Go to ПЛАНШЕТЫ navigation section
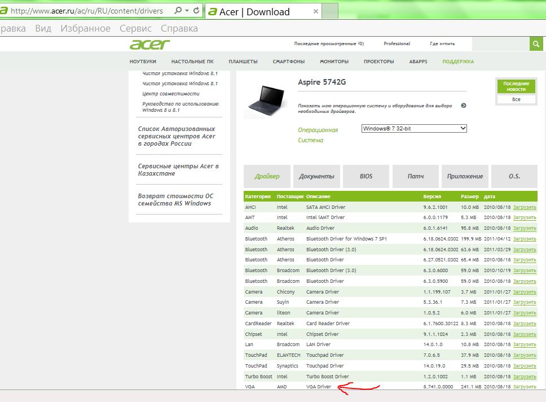The image size is (546, 402). click(243, 62)
